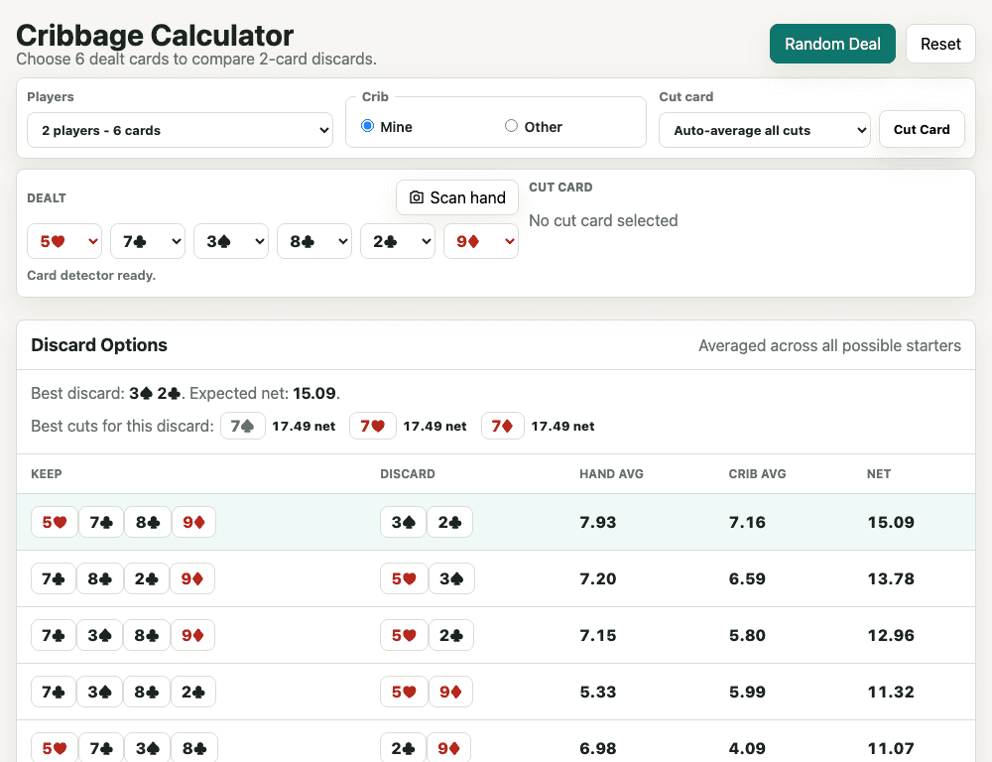
Task: Click 5 of hearts in the 15.09 row
Action: 55,522
